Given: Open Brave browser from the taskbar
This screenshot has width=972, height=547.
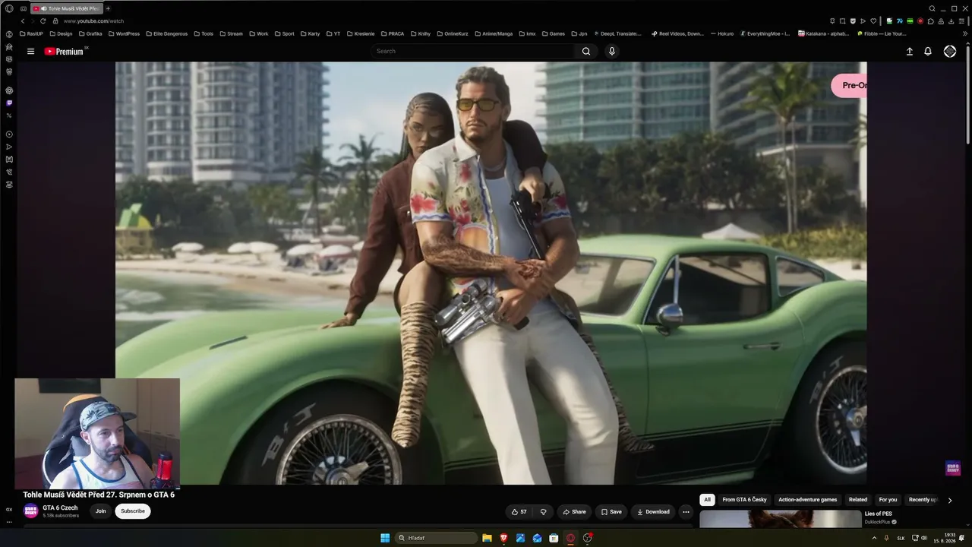Looking at the screenshot, I should pyautogui.click(x=503, y=538).
